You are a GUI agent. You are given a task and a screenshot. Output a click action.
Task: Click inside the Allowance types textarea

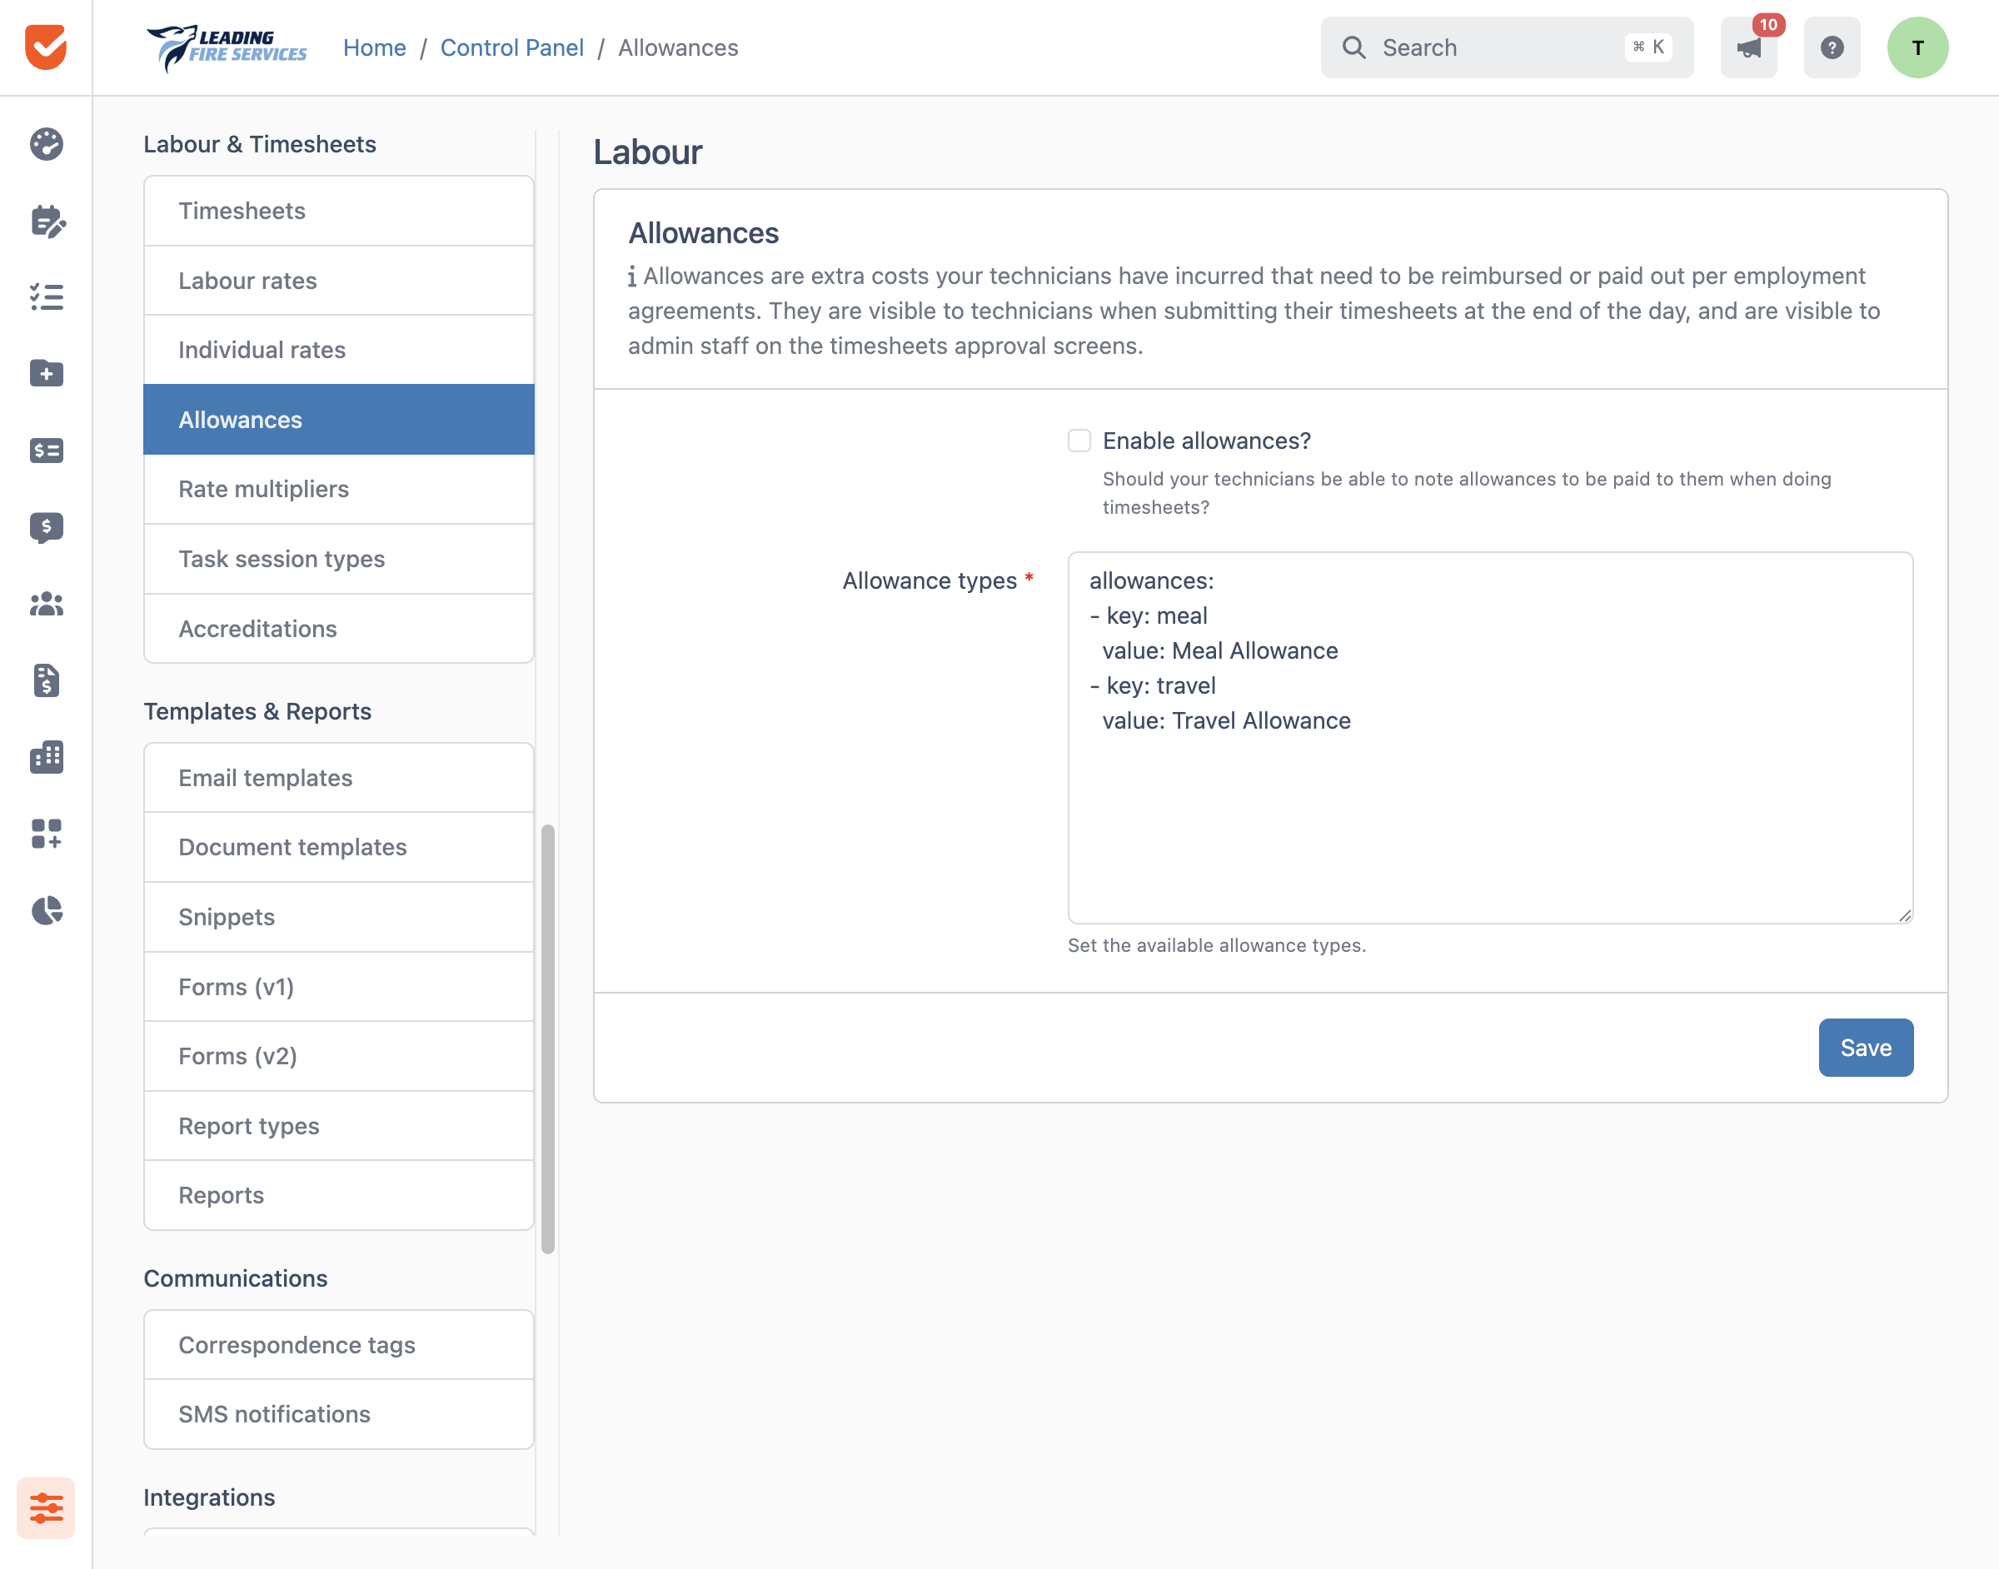point(1490,738)
